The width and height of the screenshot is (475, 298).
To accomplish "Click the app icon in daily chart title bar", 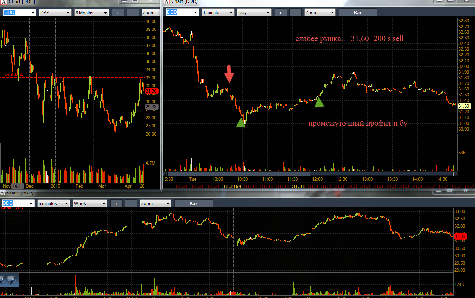I will coord(3,2).
